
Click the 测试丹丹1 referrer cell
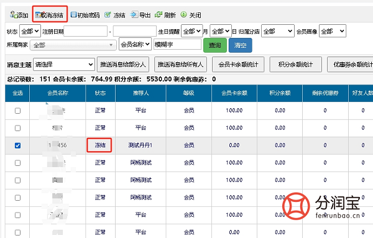click(x=140, y=145)
